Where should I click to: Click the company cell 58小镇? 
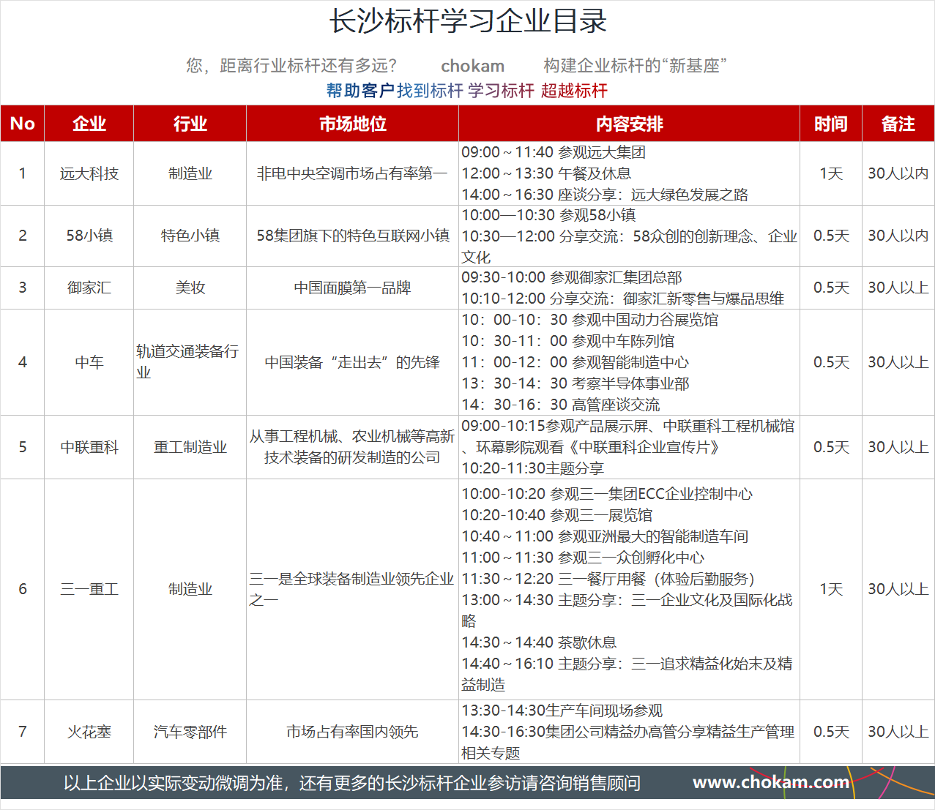tap(89, 236)
